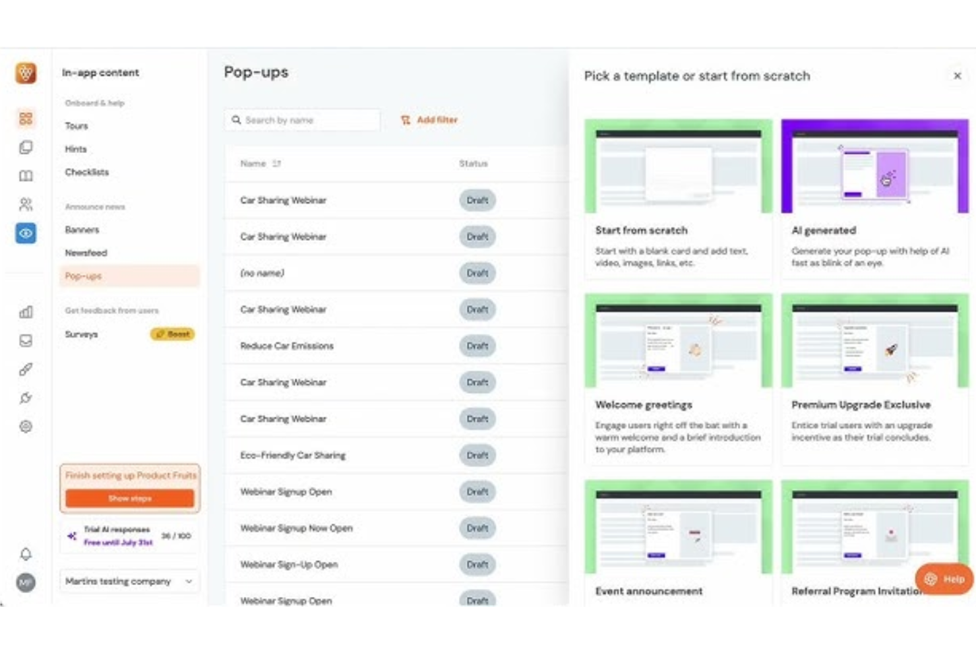The height and width of the screenshot is (651, 976).
Task: Select the eye icon for in-app content
Action: (x=25, y=233)
